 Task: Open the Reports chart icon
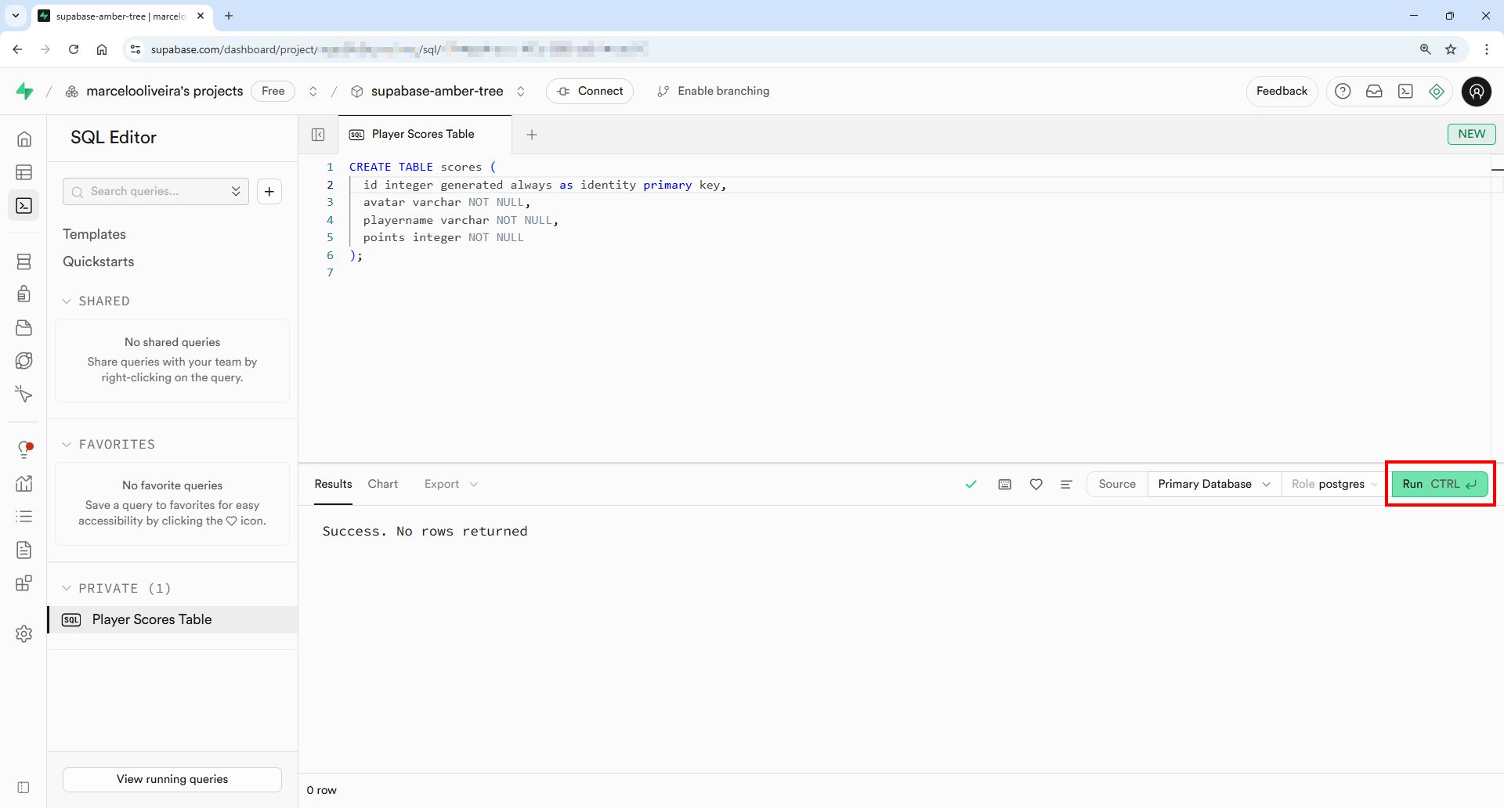click(x=25, y=484)
